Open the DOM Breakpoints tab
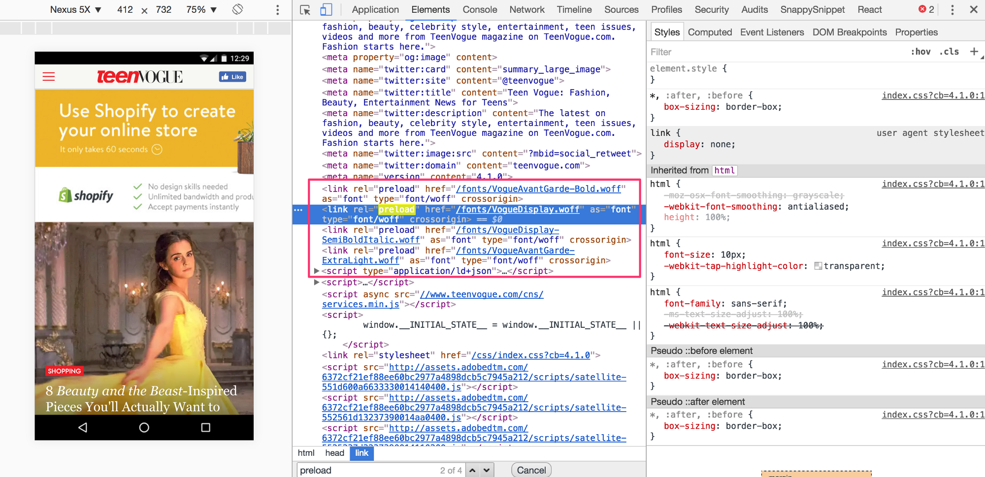This screenshot has width=985, height=477. pyautogui.click(x=850, y=32)
